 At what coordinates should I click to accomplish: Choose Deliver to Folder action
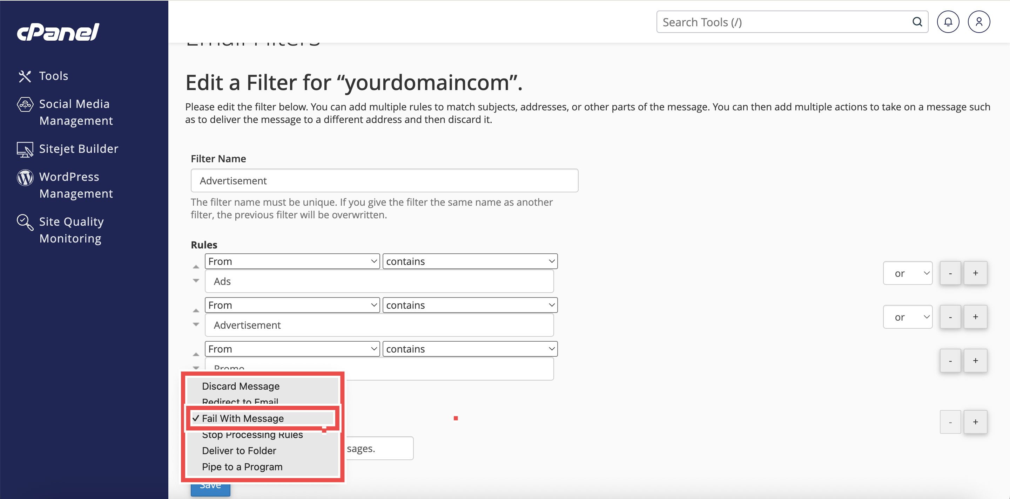coord(239,450)
